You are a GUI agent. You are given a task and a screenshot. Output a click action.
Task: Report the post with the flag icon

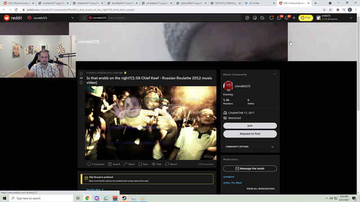[x=171, y=164]
